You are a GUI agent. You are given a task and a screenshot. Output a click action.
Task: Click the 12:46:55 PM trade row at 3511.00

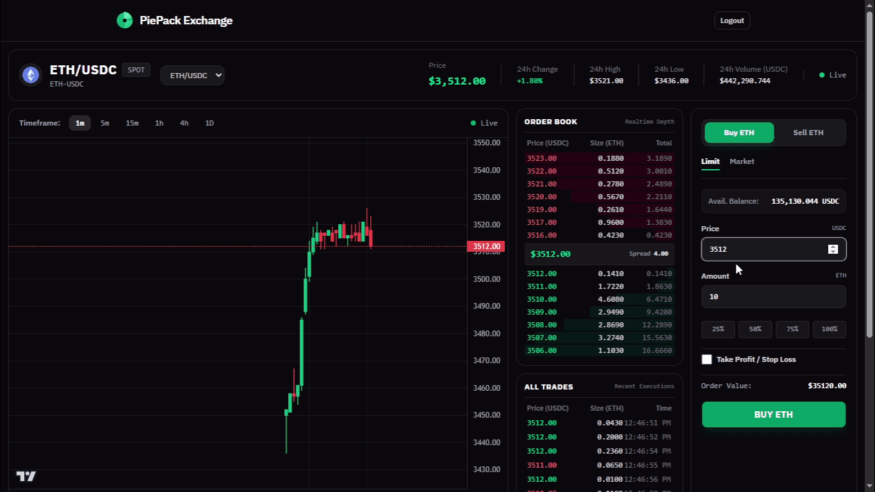click(600, 465)
